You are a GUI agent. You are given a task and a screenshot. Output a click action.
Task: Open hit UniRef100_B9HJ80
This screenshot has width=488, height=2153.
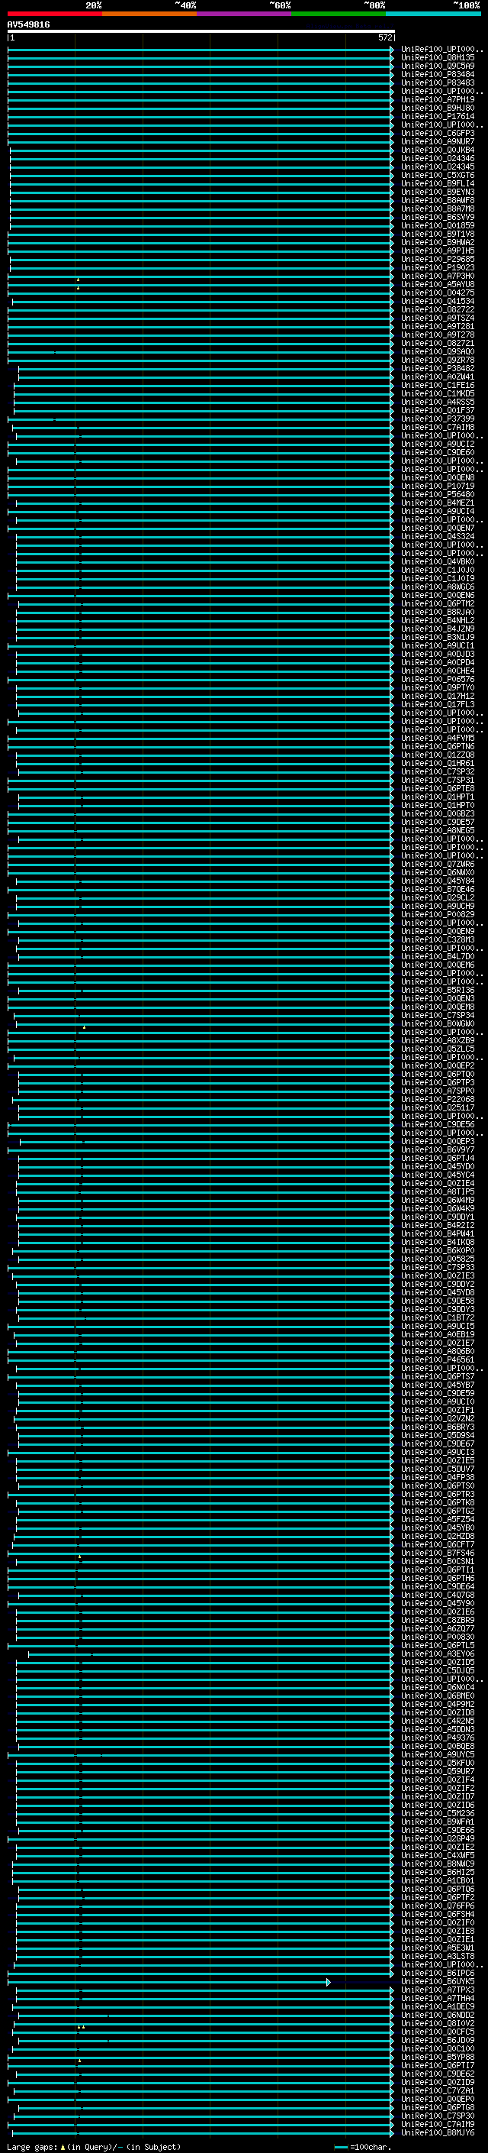tap(438, 108)
